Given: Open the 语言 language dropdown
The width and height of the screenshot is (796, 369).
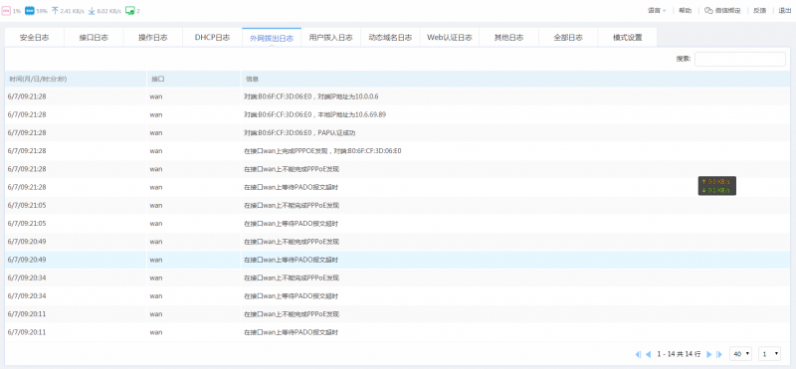Looking at the screenshot, I should click(x=657, y=10).
